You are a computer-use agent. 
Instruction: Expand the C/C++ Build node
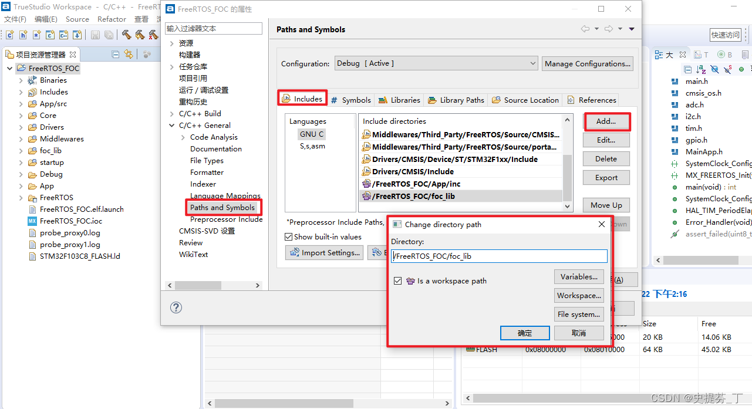click(171, 114)
